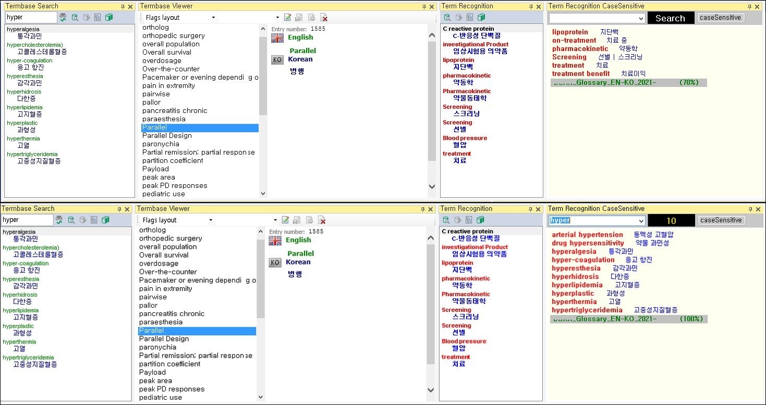Viewport: 766px width, 405px height.
Task: Click hyper-coagulation result in lower Termbase Search
Action: coord(26,263)
